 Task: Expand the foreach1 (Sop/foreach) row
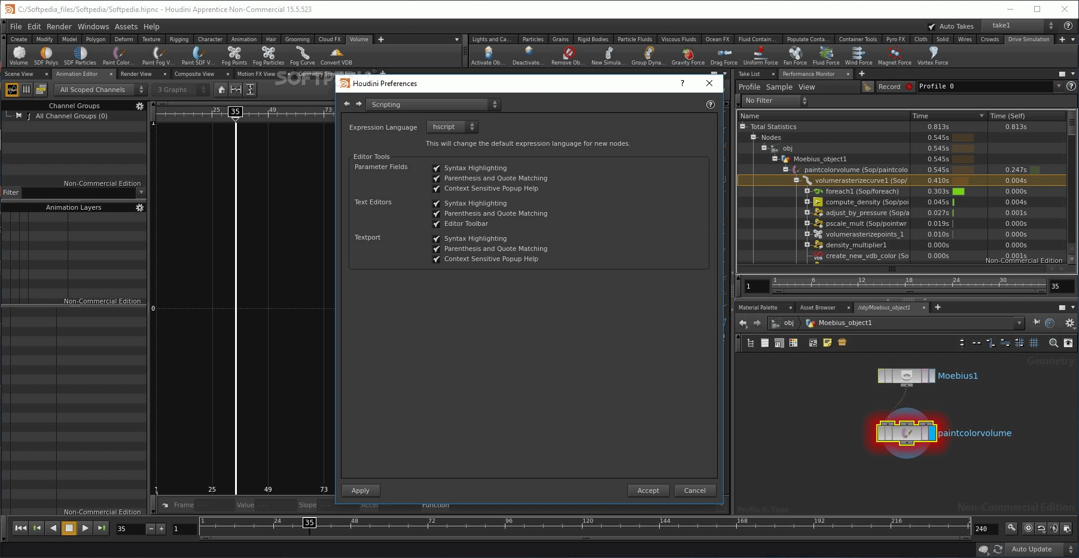(x=807, y=191)
